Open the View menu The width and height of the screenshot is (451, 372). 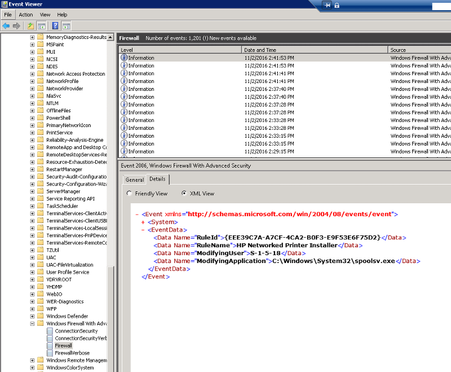click(x=45, y=15)
